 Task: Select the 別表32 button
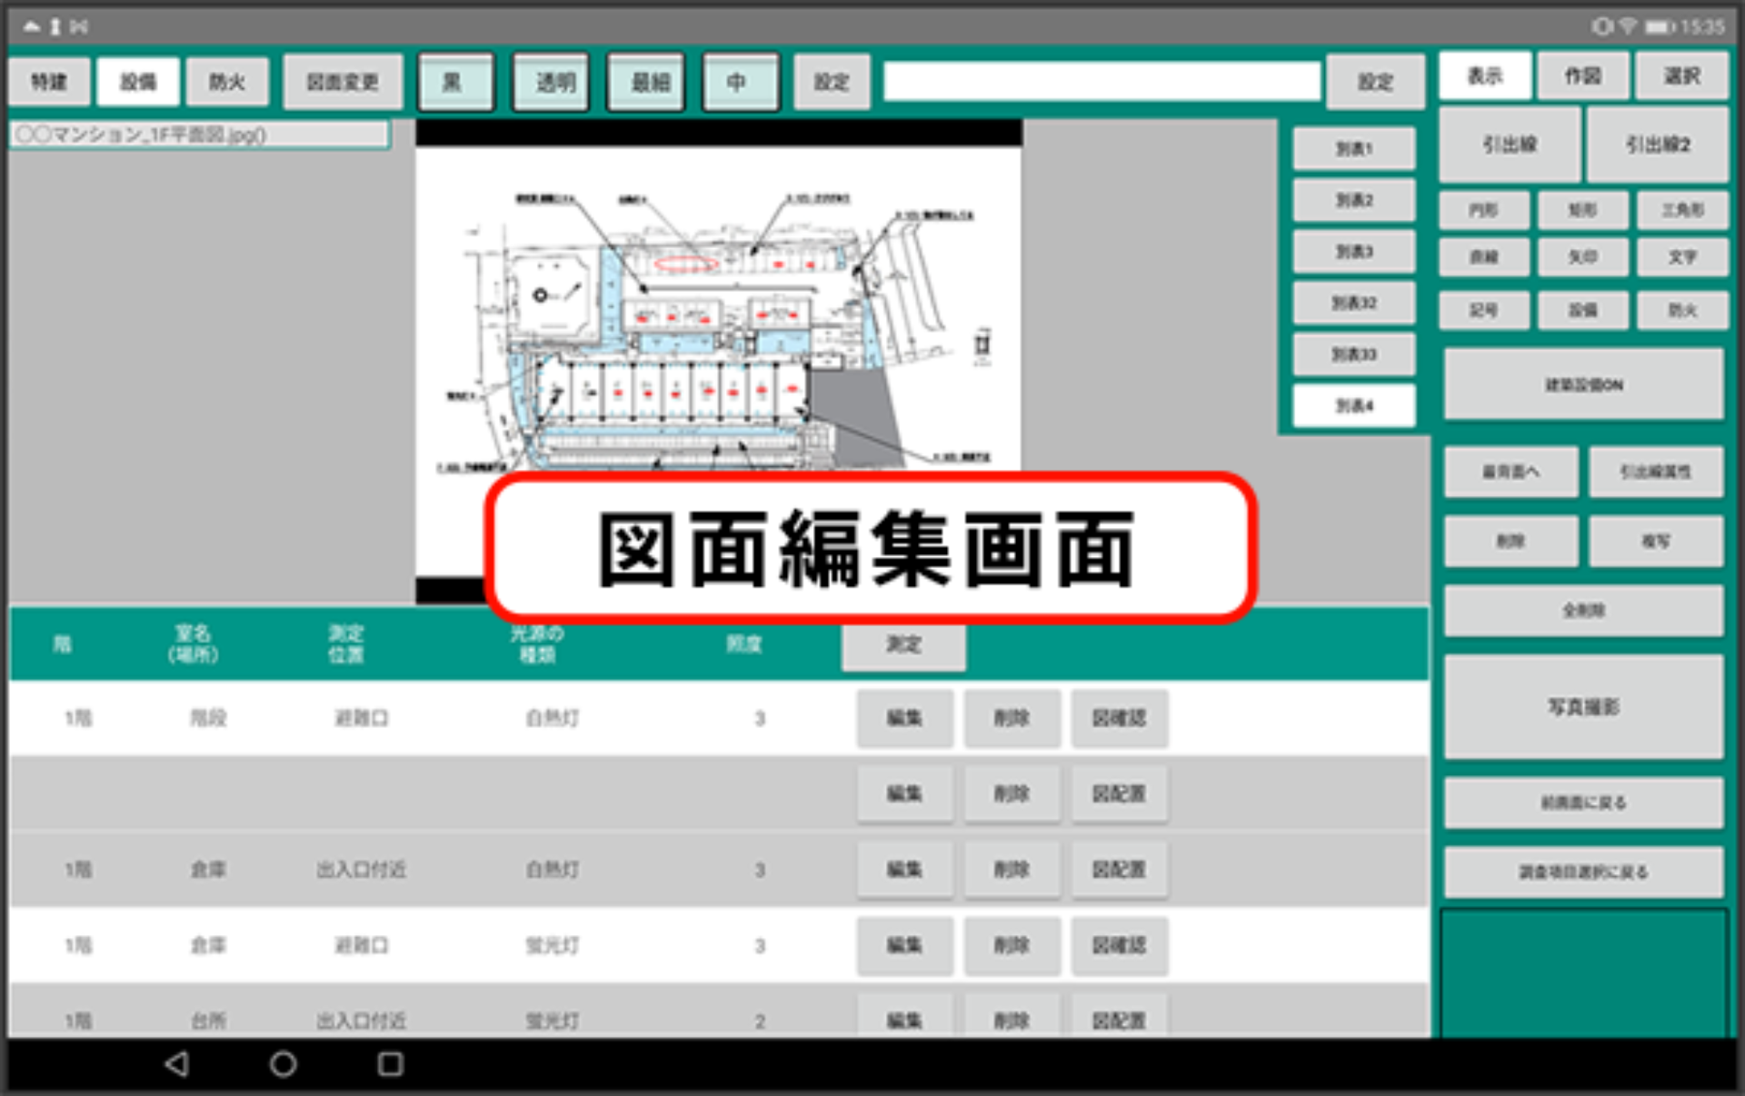[x=1354, y=303]
